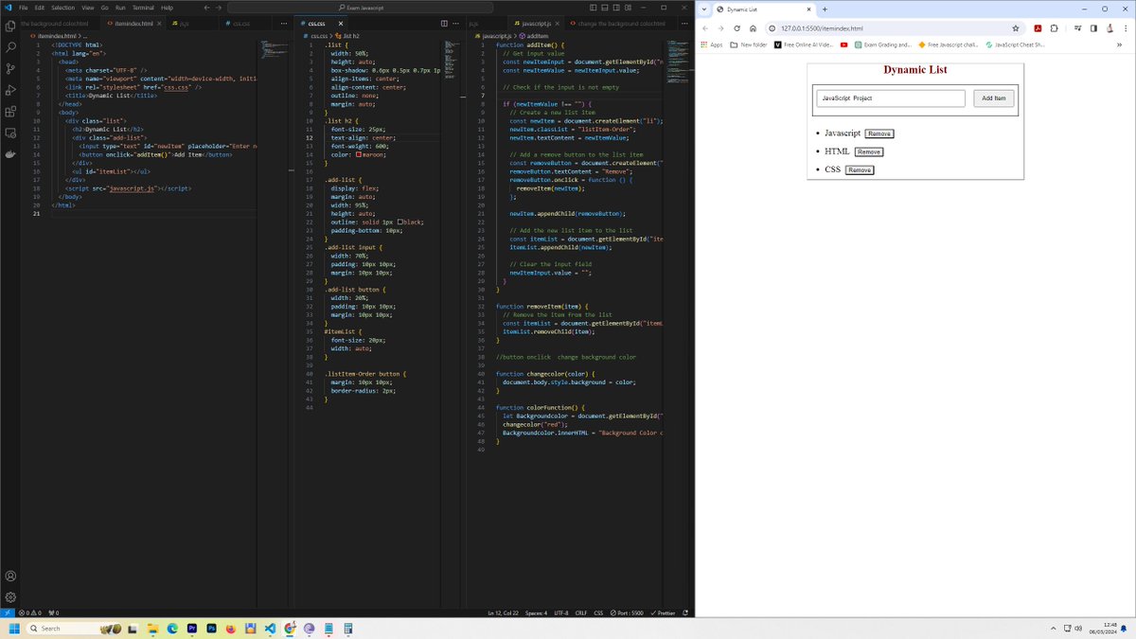Click the maroon color swatch in css.css
Image resolution: width=1136 pixels, height=639 pixels.
click(x=359, y=154)
